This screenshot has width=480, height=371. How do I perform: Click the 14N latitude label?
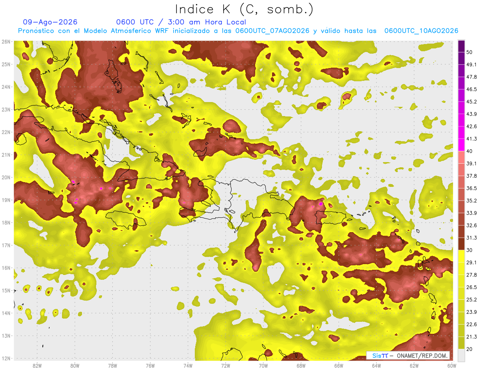click(6, 313)
